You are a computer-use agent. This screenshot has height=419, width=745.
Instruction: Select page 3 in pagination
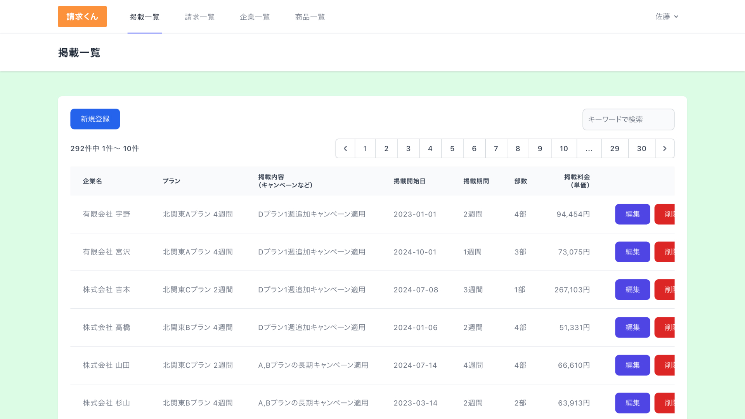(x=408, y=149)
